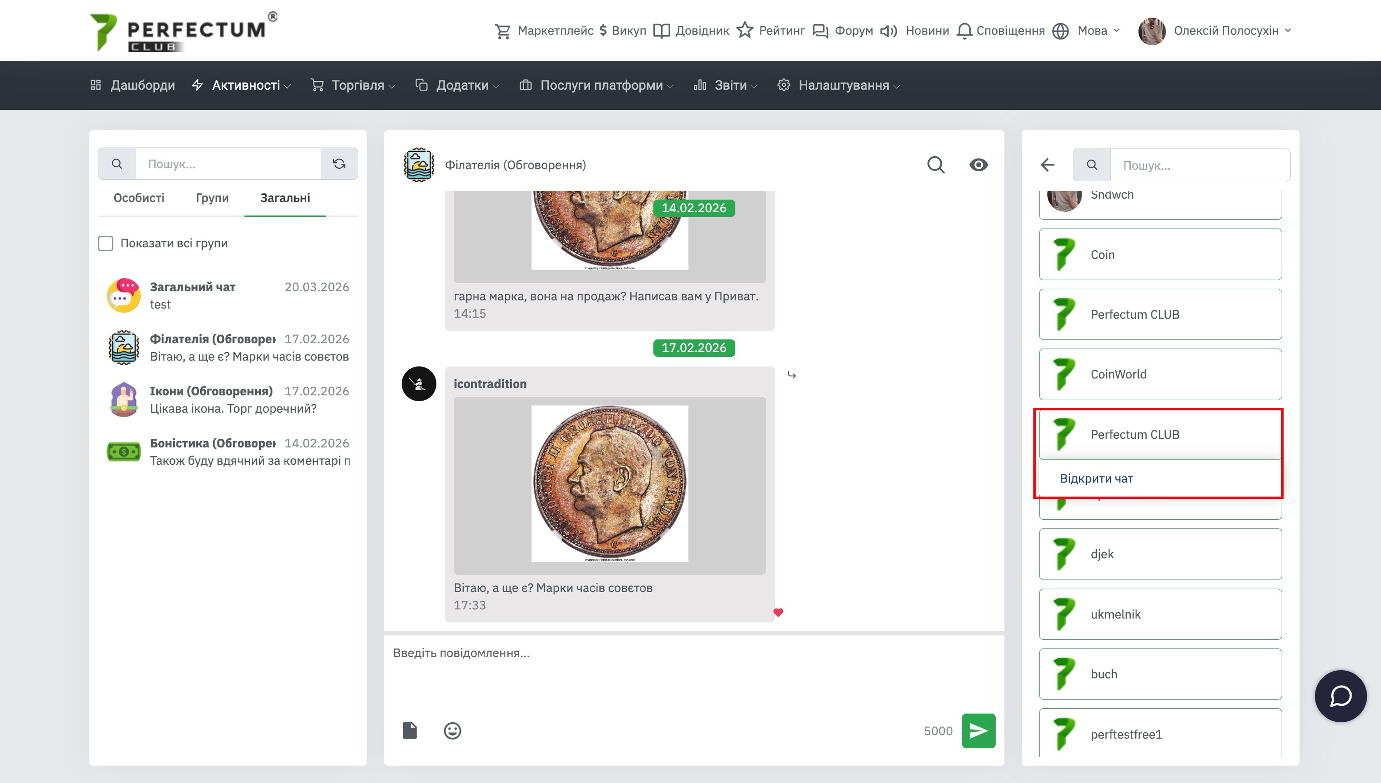
Task: Click the Відкрити чат option
Action: click(x=1096, y=479)
